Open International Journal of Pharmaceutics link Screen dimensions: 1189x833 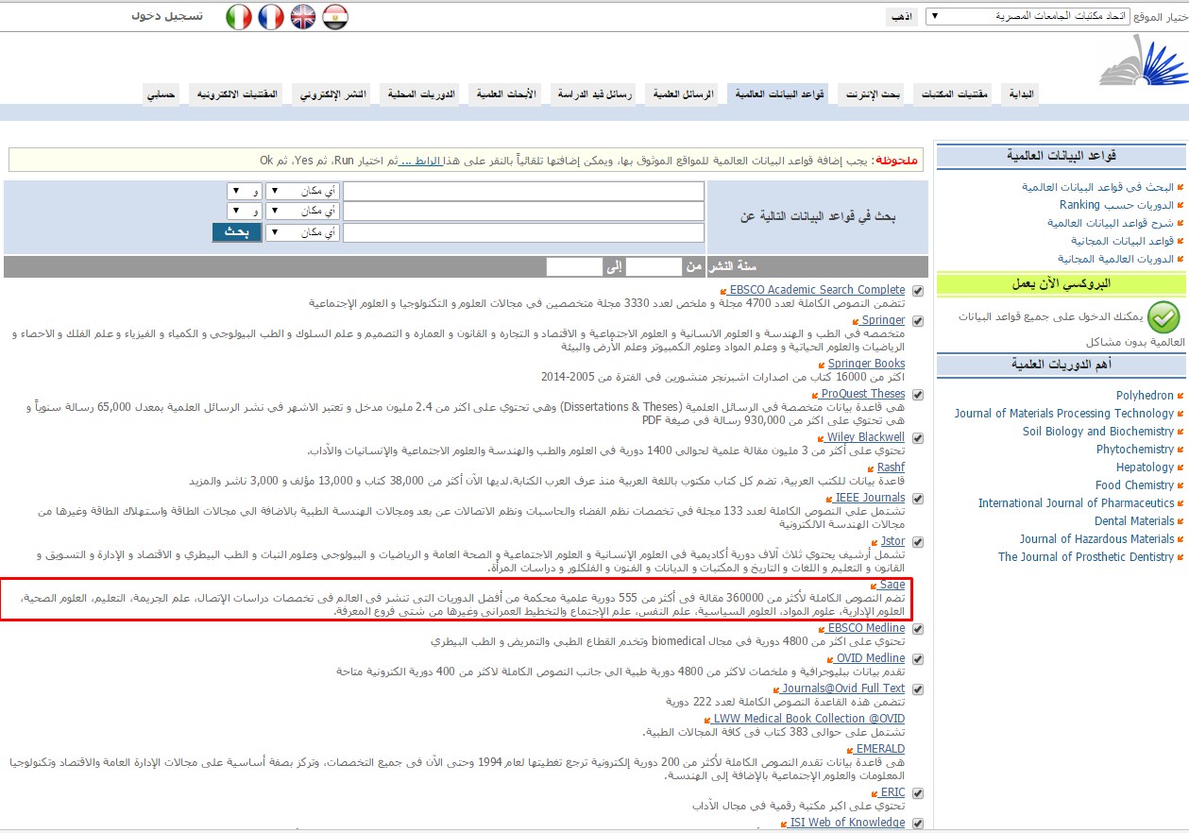pos(1077,503)
